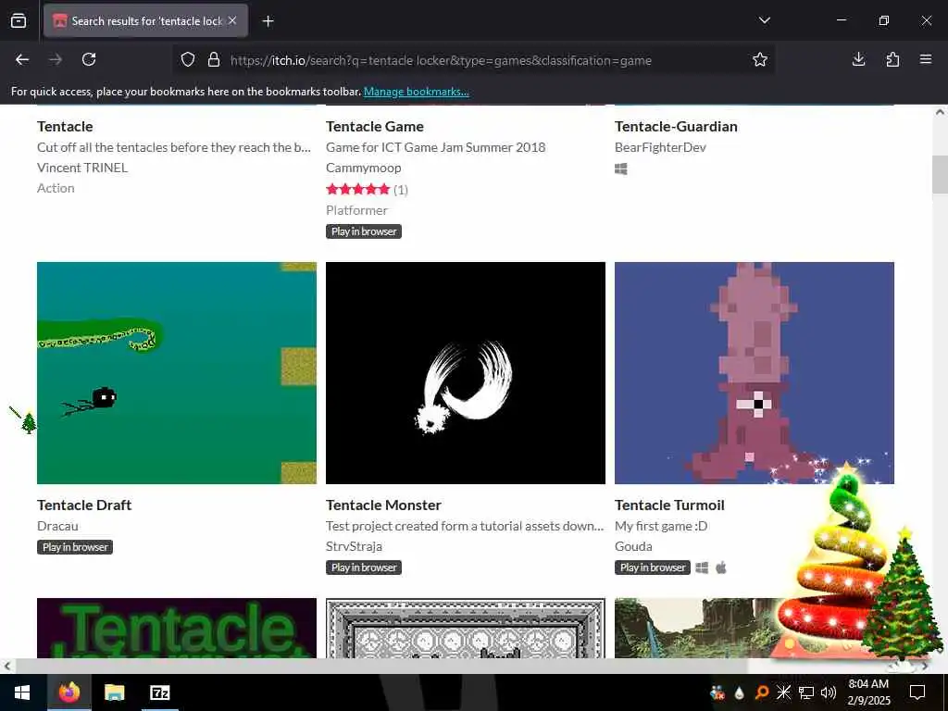Click the site security padlock icon
The width and height of the screenshot is (948, 711).
[x=214, y=60]
